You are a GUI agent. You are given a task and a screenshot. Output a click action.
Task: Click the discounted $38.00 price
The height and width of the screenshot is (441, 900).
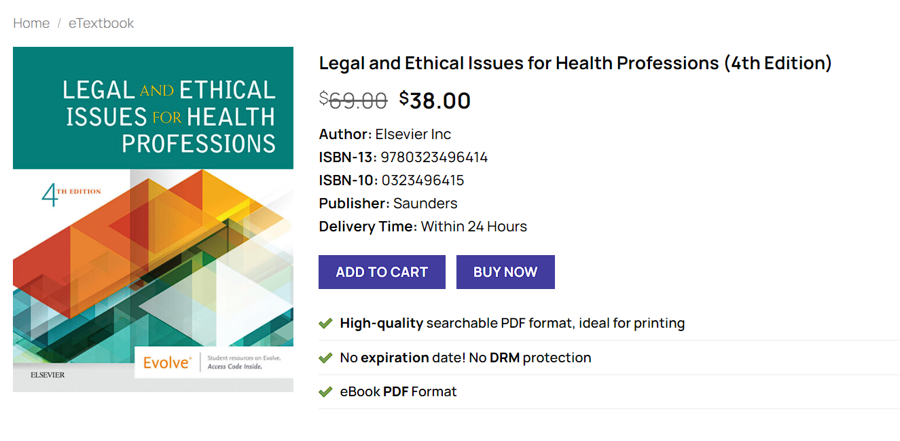pyautogui.click(x=435, y=100)
